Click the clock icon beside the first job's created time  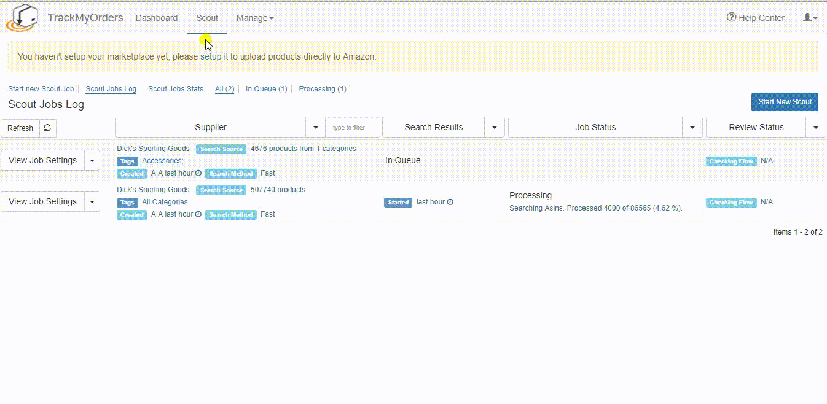coord(198,173)
